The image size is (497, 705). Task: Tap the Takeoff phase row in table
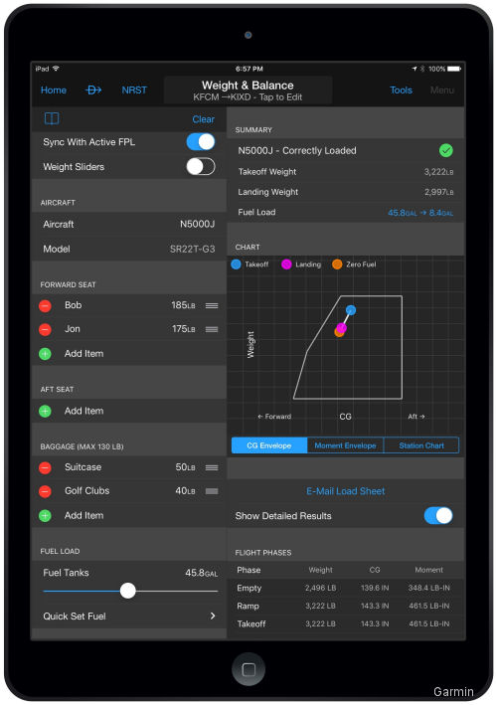(x=346, y=624)
